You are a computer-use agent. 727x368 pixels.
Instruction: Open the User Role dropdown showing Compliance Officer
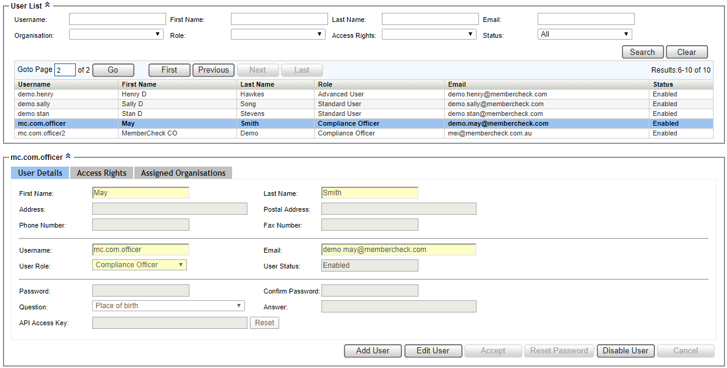[139, 265]
